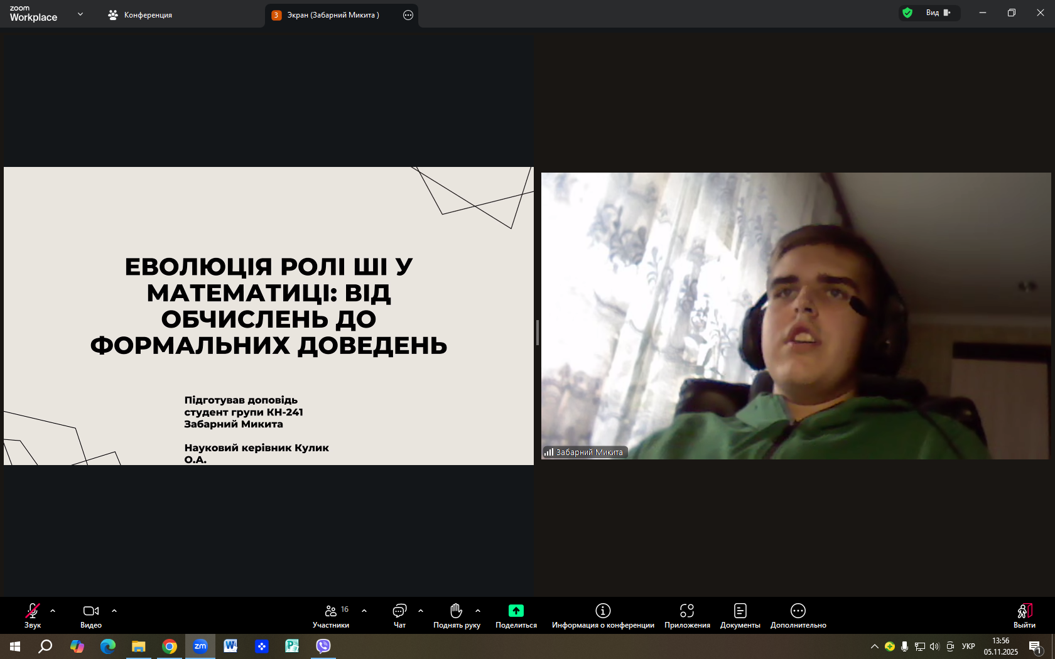Screen dimensions: 1055x659
Task: Expand audio options arrow next to Звук
Action: point(53,611)
